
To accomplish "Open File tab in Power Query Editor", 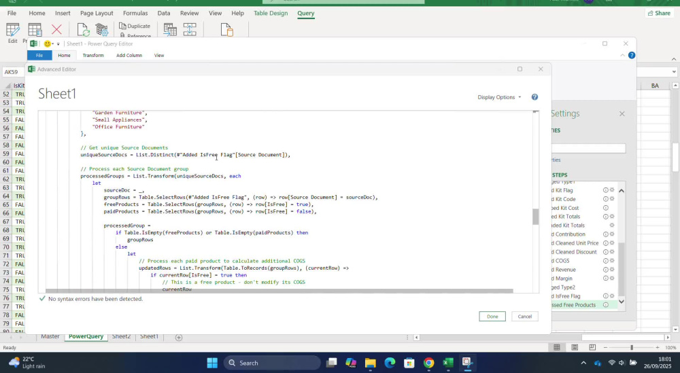I will [39, 56].
